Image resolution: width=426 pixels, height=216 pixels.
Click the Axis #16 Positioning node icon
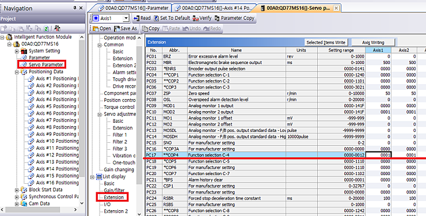31,183
